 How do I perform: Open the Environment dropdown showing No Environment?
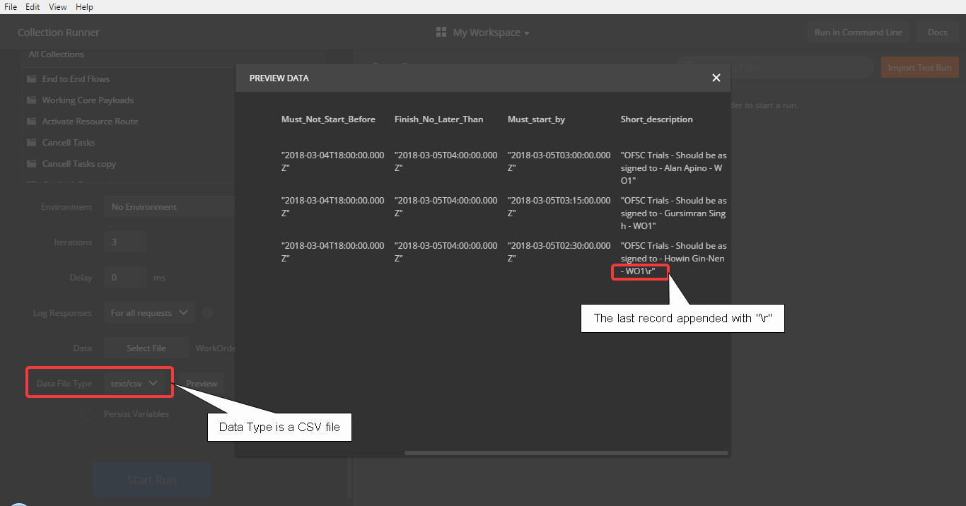168,206
